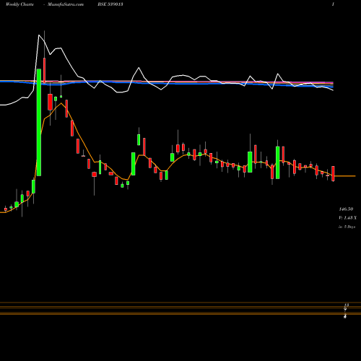Click the 'BSE 539013' stock code text

click(x=110, y=4)
